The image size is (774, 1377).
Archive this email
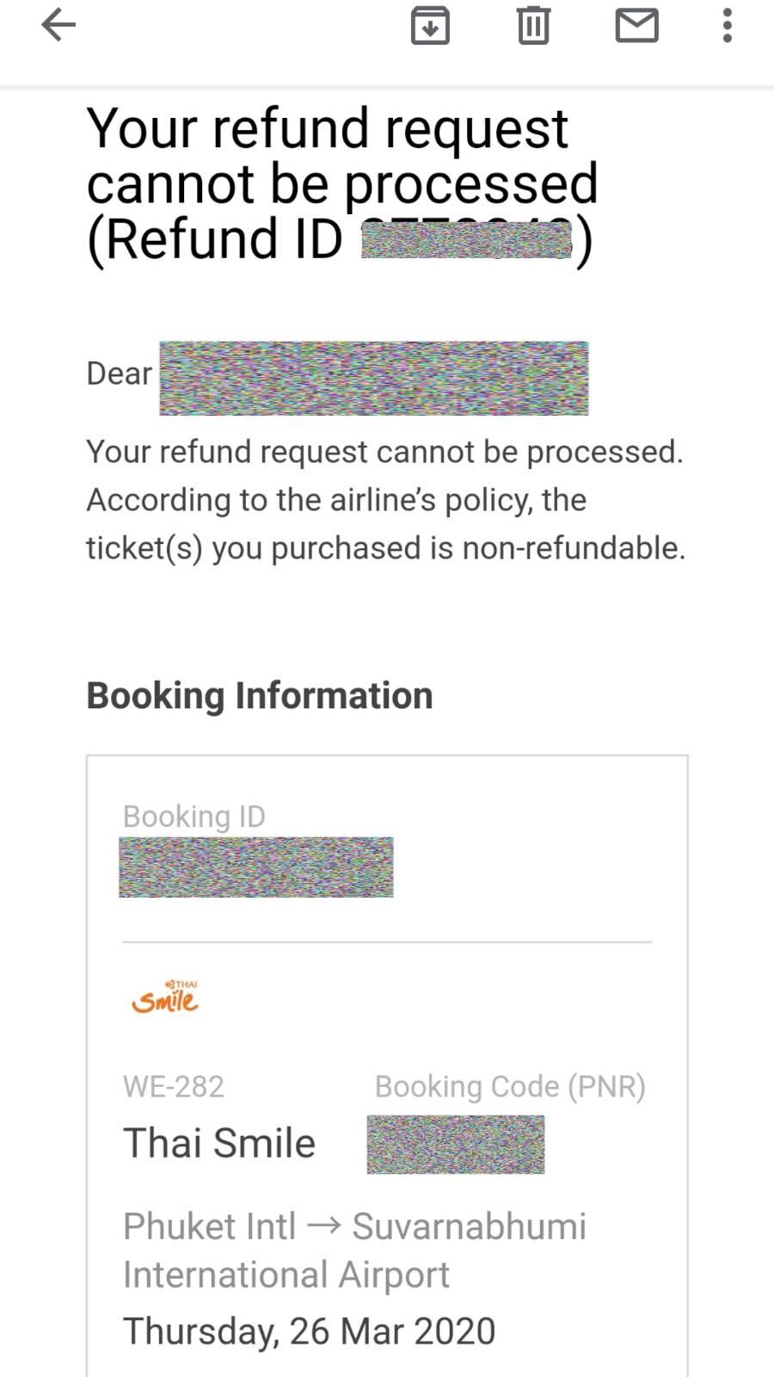click(x=430, y=25)
